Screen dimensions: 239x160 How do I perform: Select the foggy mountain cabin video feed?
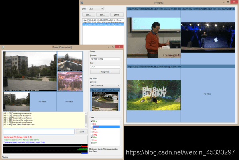(x=70, y=61)
